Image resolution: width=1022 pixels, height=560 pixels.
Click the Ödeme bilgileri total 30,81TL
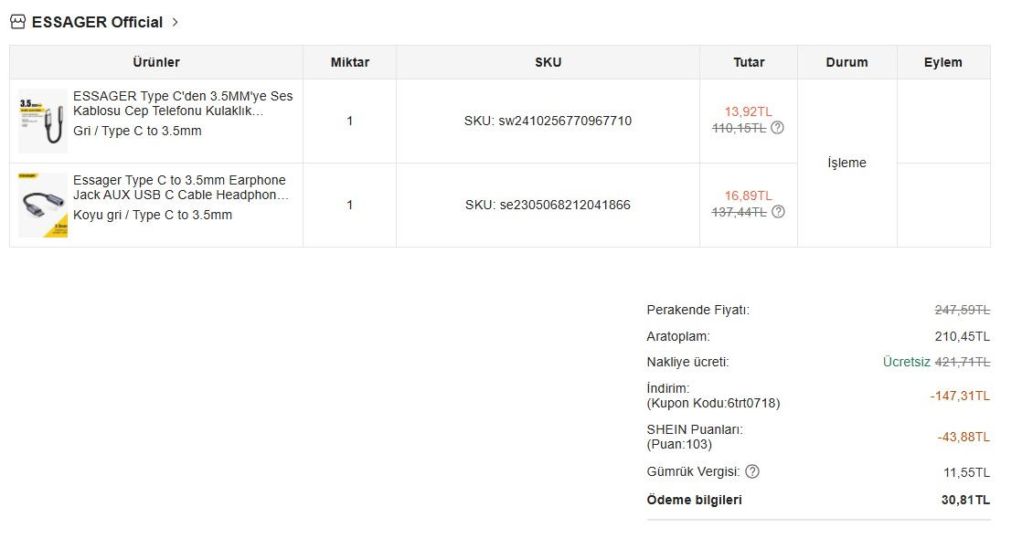965,500
